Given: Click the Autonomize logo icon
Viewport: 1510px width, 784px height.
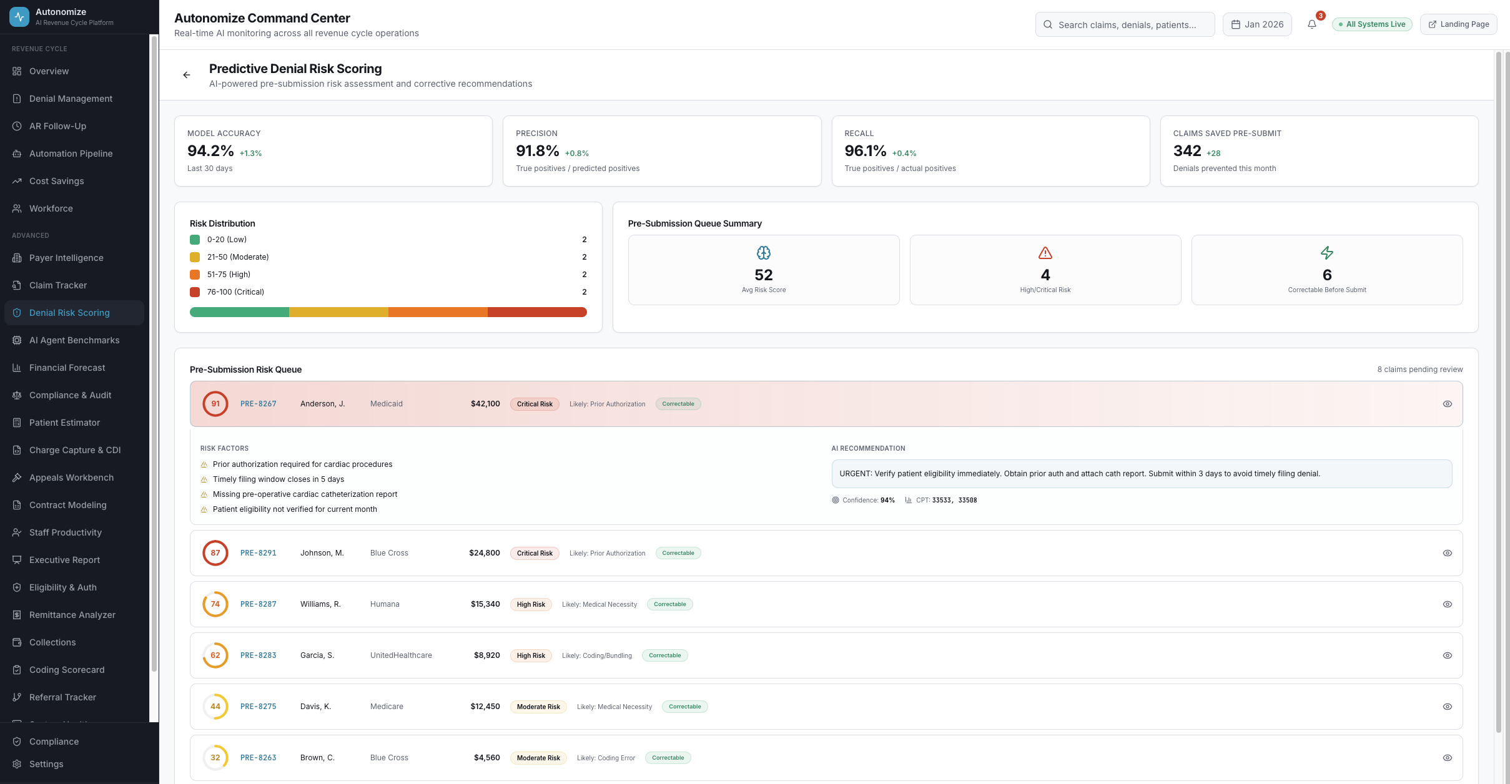Looking at the screenshot, I should pos(19,17).
